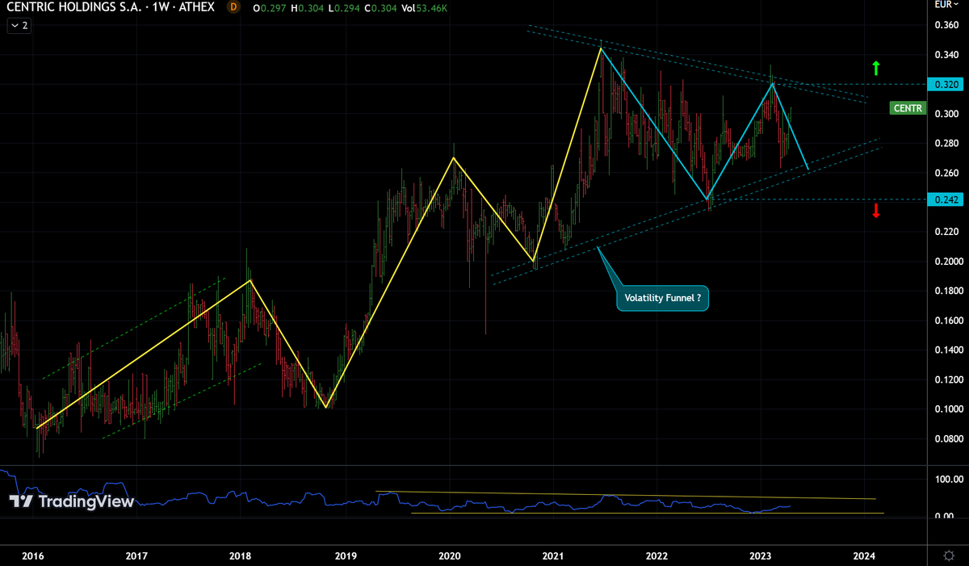Open the chart settings gear icon

coord(947,556)
